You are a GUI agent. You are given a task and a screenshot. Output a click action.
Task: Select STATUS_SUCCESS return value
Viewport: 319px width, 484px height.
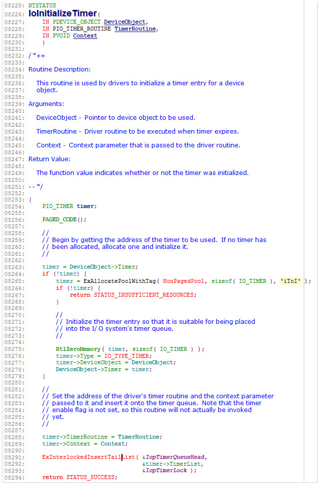pos(91,477)
